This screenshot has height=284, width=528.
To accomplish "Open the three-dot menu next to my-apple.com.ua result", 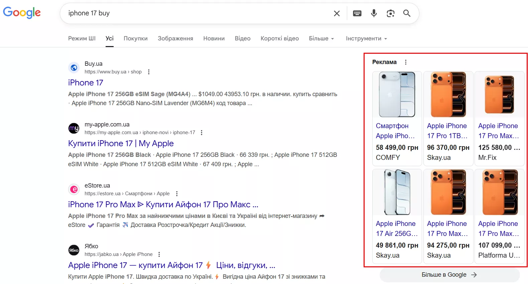I will 202,132.
